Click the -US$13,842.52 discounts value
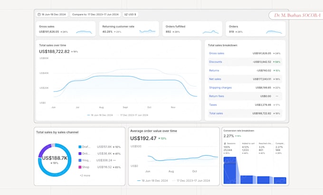Viewport: 323px width, 195px height. 262,62
